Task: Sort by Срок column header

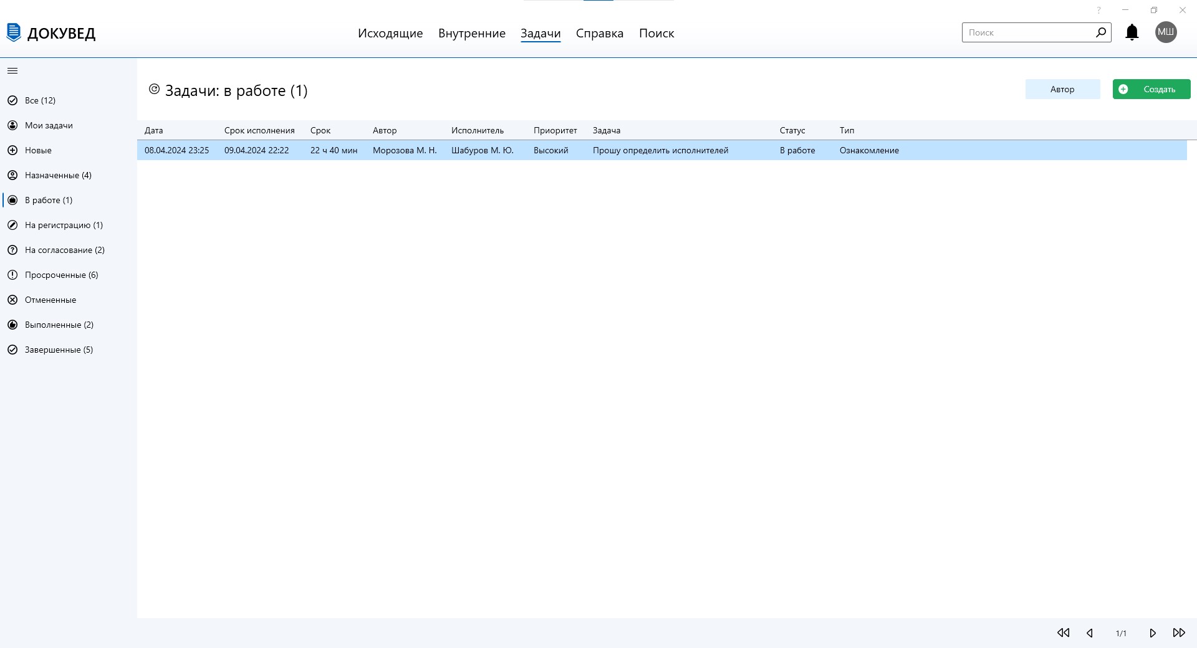Action: (x=320, y=130)
